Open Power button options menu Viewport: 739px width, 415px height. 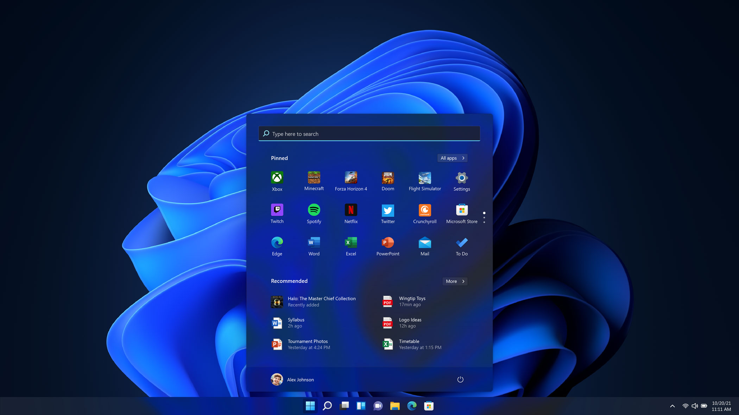460,380
